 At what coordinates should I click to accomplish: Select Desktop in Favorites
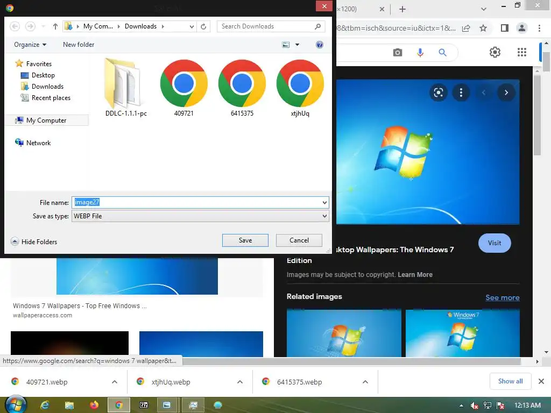pyautogui.click(x=38, y=75)
